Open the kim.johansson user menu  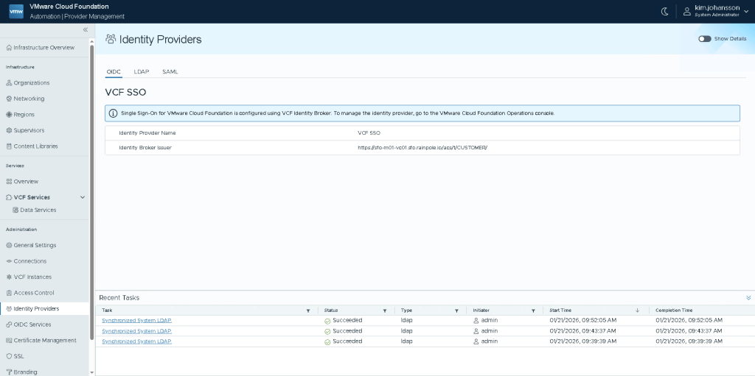[x=714, y=11]
